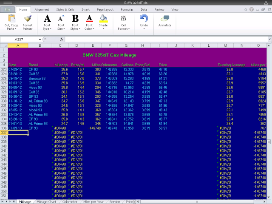Expand the Name Box dropdown arrow
272x204 pixels.
point(40,40)
